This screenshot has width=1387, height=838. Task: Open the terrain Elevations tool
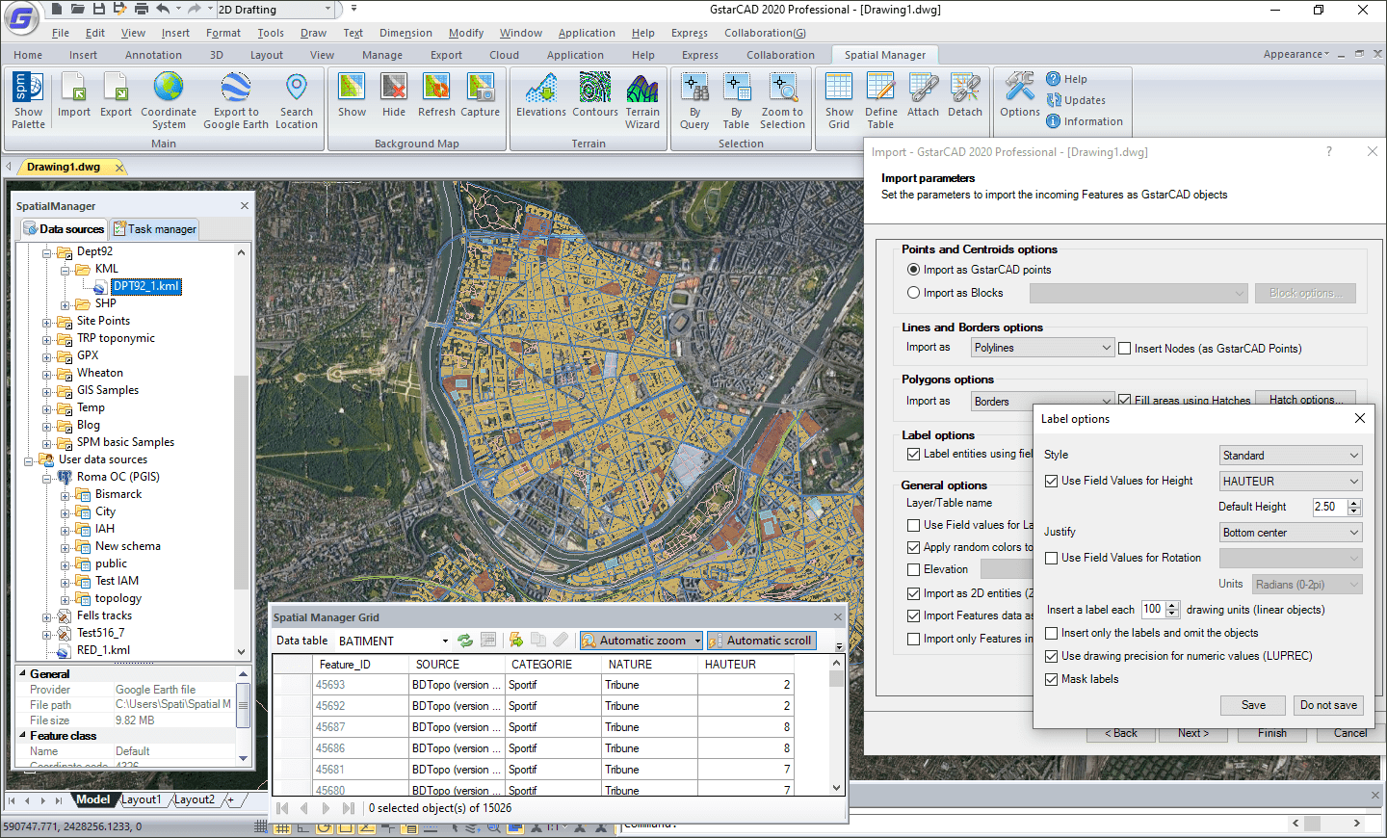pos(541,94)
